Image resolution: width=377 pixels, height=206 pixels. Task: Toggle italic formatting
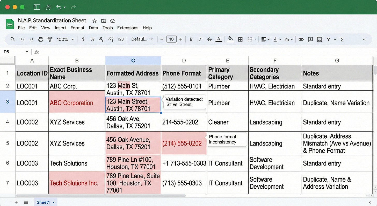click(x=200, y=39)
